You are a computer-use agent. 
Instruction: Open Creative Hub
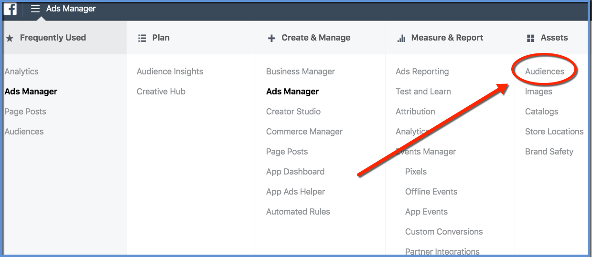point(161,92)
